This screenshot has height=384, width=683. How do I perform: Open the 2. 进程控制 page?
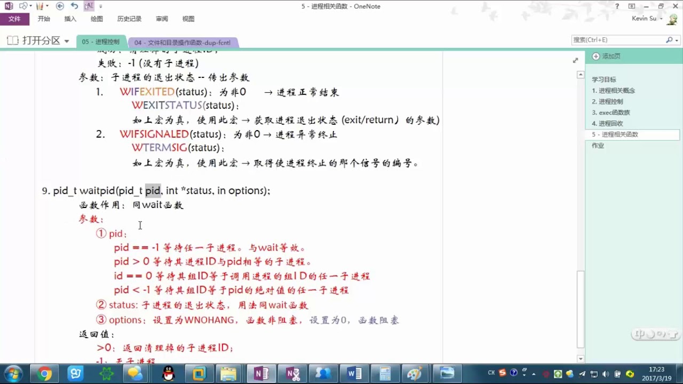[607, 101]
